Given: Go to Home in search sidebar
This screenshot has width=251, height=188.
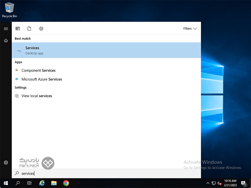Looking at the screenshot, I should click(x=6, y=40).
